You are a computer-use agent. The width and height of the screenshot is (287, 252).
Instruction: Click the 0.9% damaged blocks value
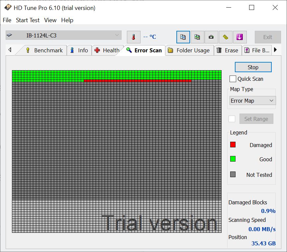(268, 211)
